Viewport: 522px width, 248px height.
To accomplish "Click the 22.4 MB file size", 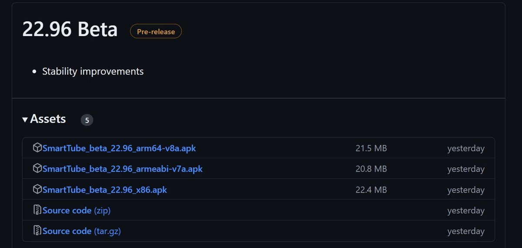I will point(371,190).
